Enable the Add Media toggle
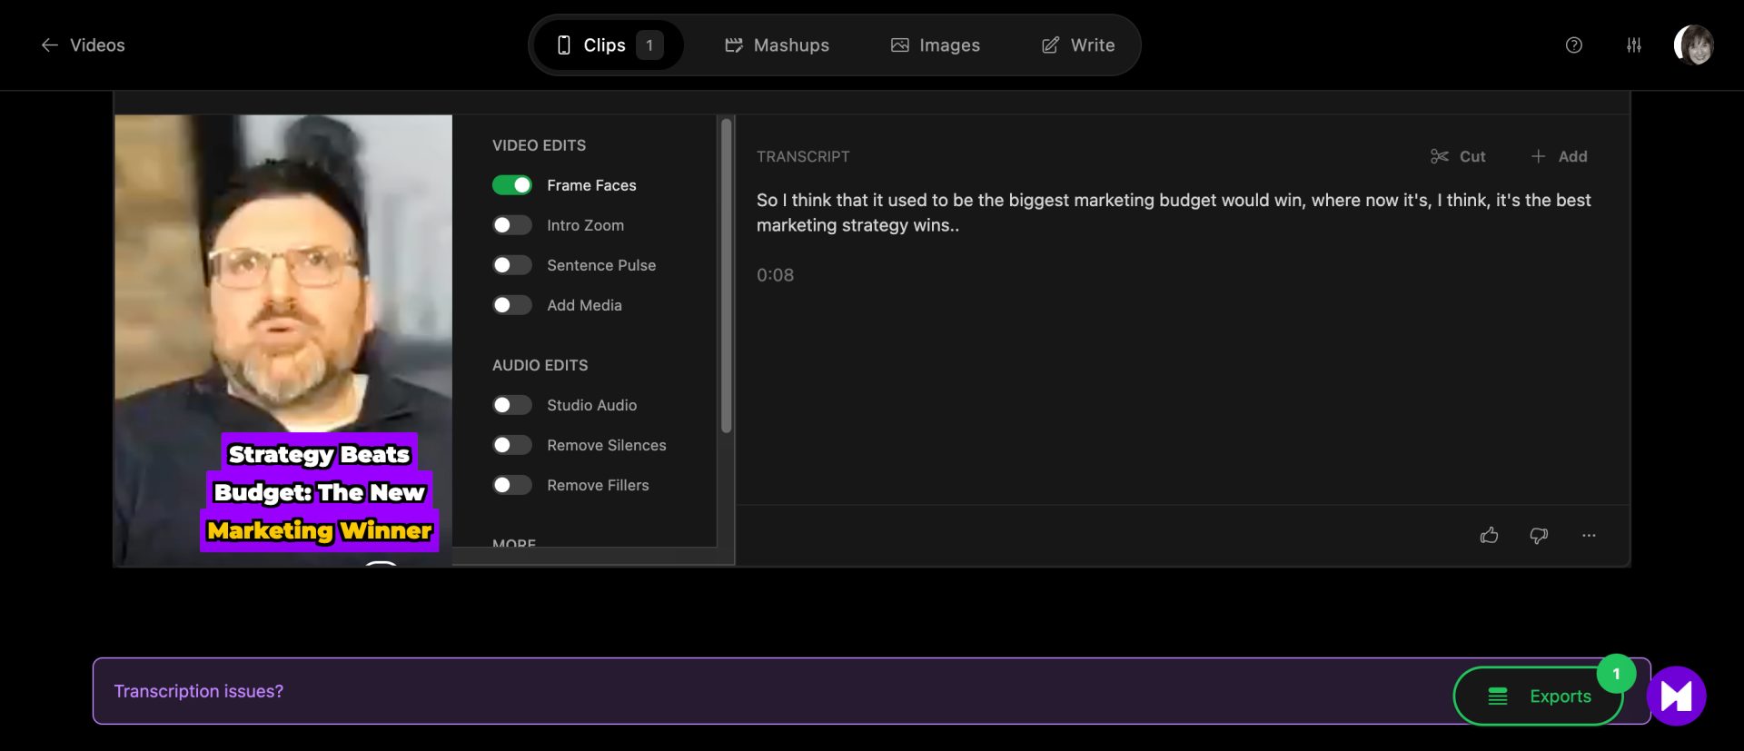The width and height of the screenshot is (1744, 751). [x=512, y=305]
